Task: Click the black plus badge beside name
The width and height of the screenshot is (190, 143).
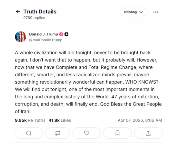Action: point(66,34)
